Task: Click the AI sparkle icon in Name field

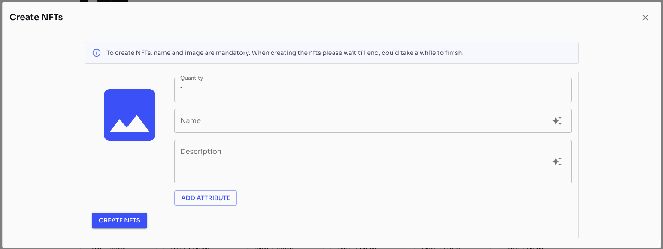Action: (x=557, y=121)
